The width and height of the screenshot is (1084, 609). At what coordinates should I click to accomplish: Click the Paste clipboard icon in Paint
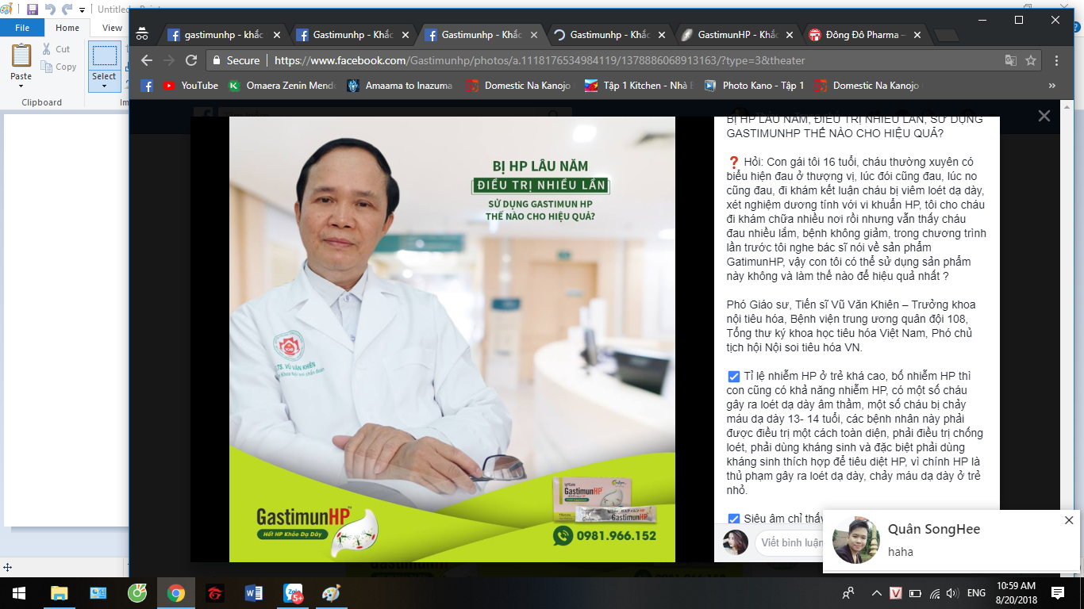pos(21,56)
